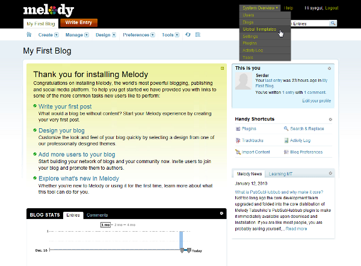Close the Thank you for installing Melody widget
The width and height of the screenshot is (361, 266).
(x=222, y=68)
